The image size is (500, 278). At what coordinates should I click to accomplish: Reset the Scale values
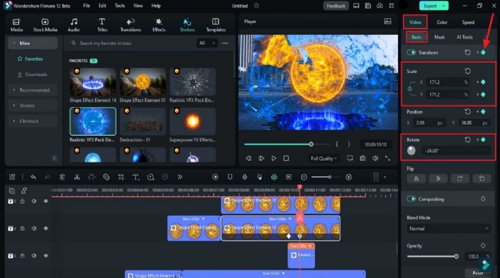click(x=467, y=71)
